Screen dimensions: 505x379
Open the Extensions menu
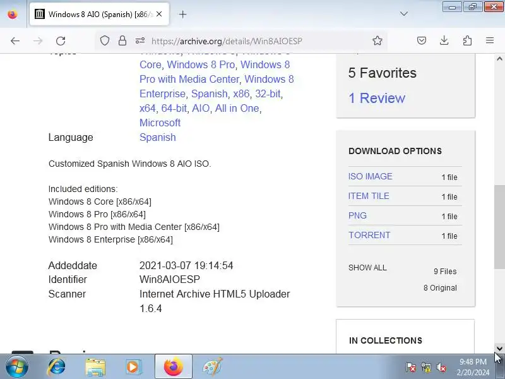tap(467, 40)
